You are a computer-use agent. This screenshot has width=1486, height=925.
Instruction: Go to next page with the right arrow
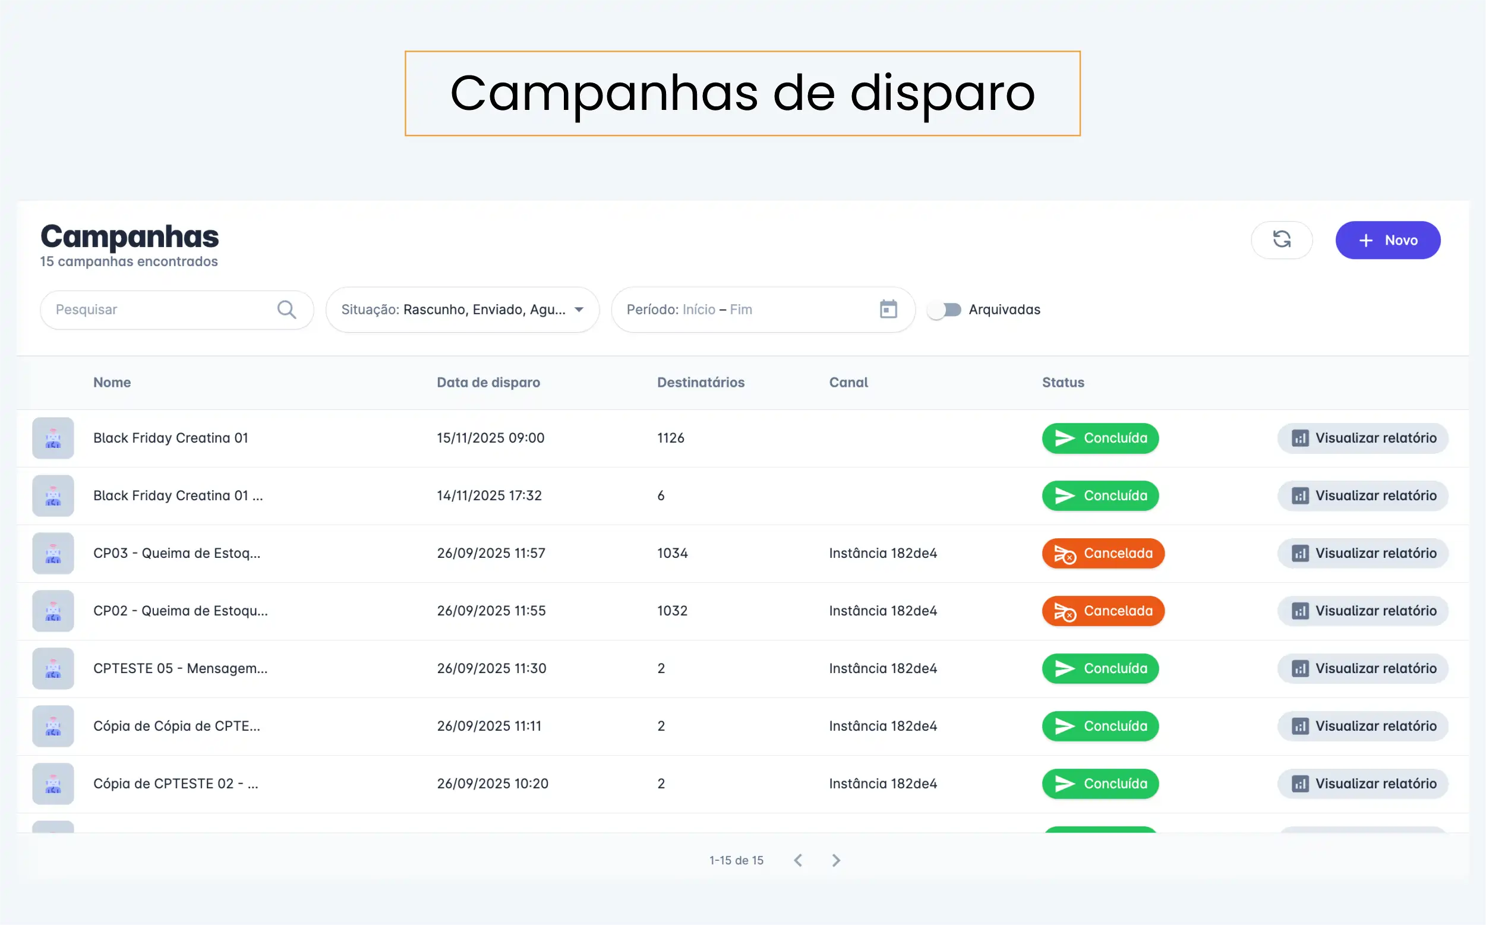coord(835,860)
